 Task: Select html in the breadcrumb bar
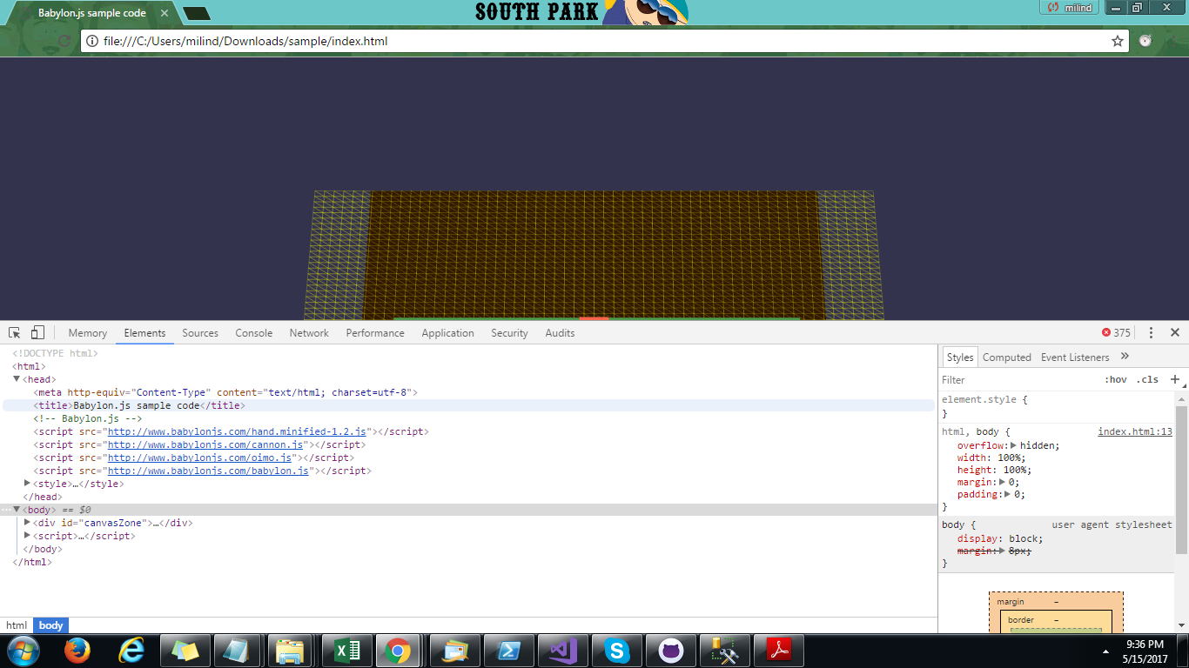[x=17, y=625]
